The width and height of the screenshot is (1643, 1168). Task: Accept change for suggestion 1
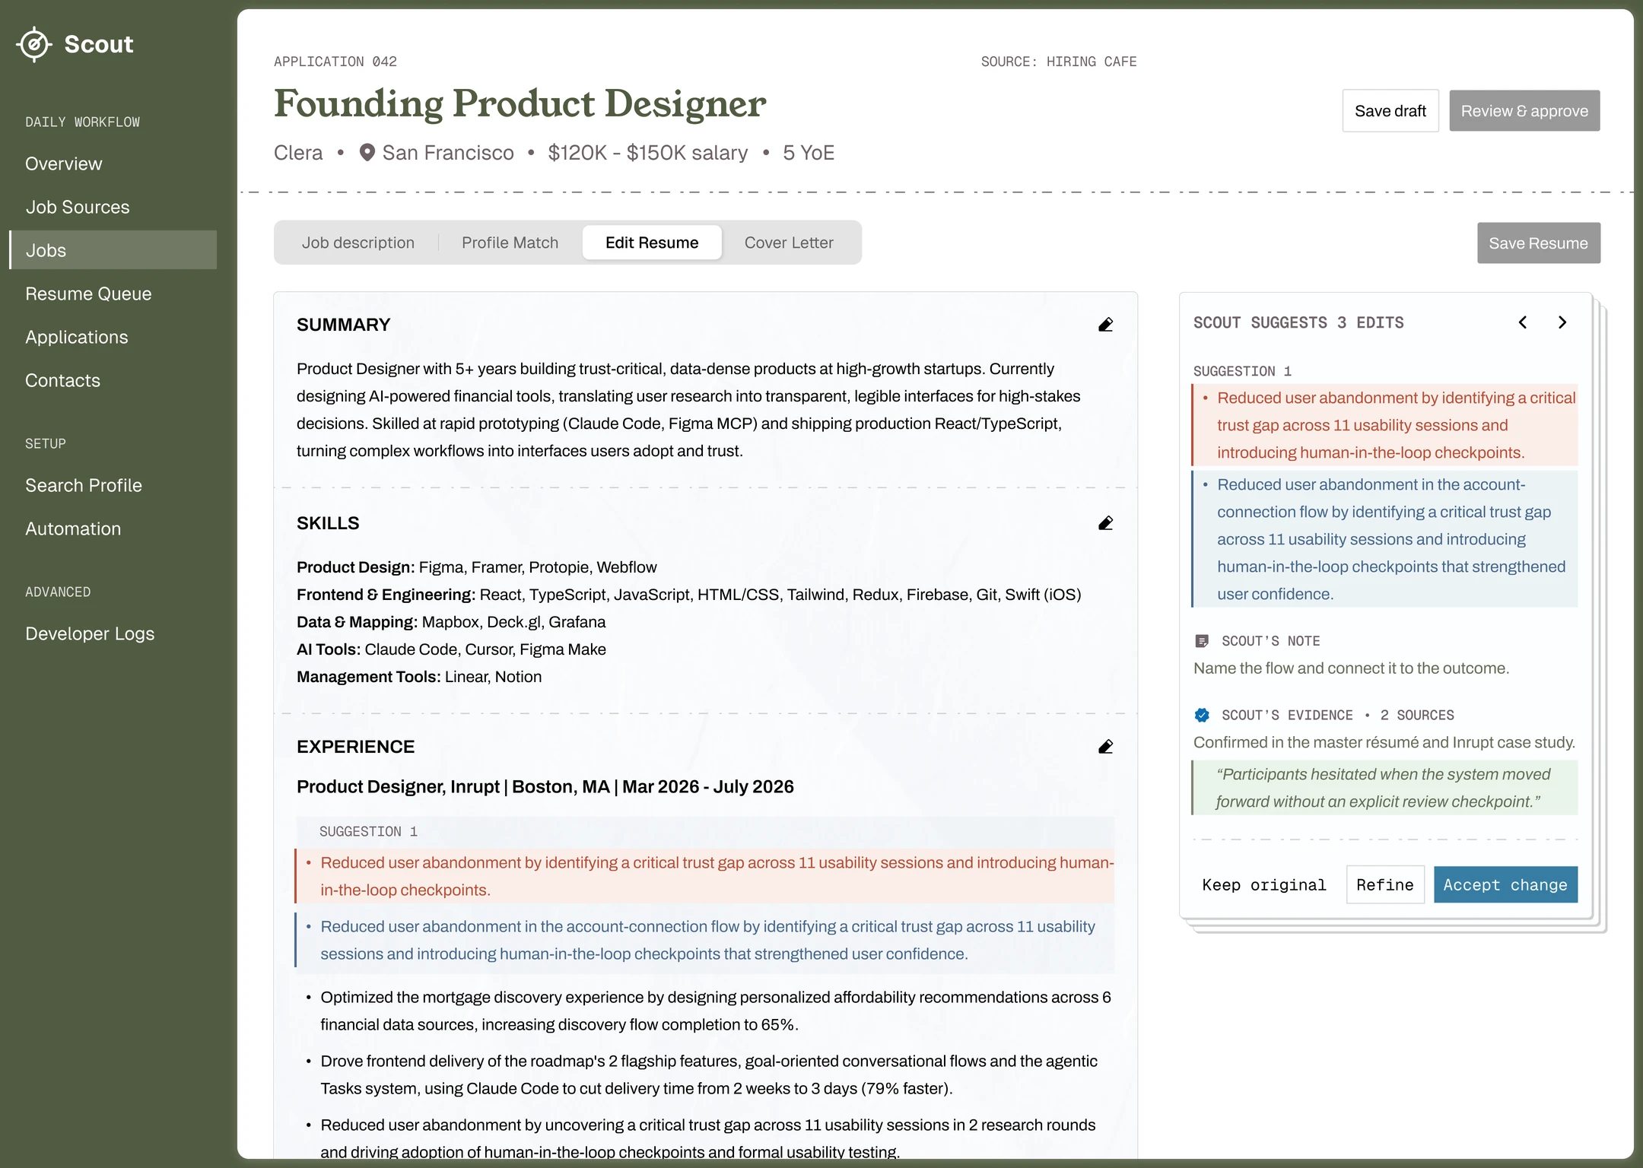(1505, 885)
